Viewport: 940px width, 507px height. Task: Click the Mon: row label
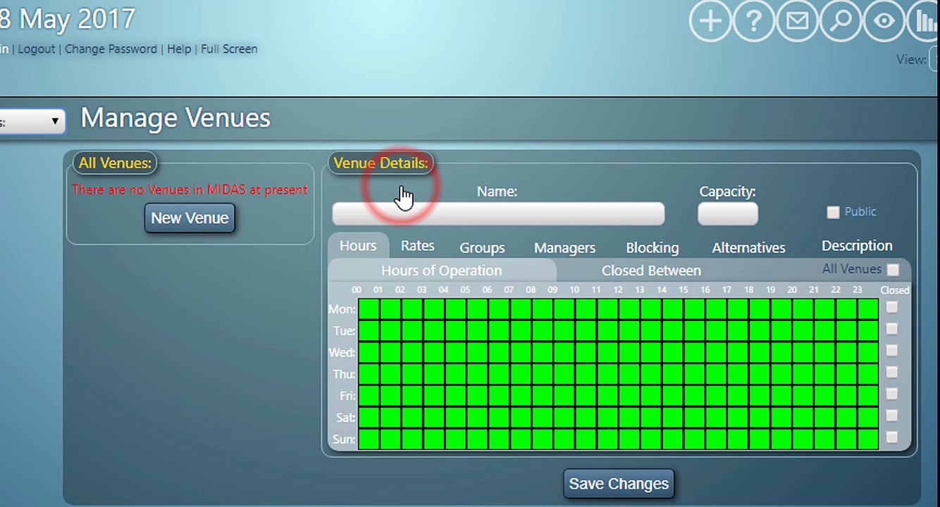pyautogui.click(x=342, y=309)
